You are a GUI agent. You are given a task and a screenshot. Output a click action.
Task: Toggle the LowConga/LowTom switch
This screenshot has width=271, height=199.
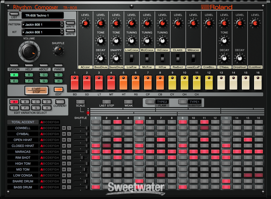click(x=131, y=58)
